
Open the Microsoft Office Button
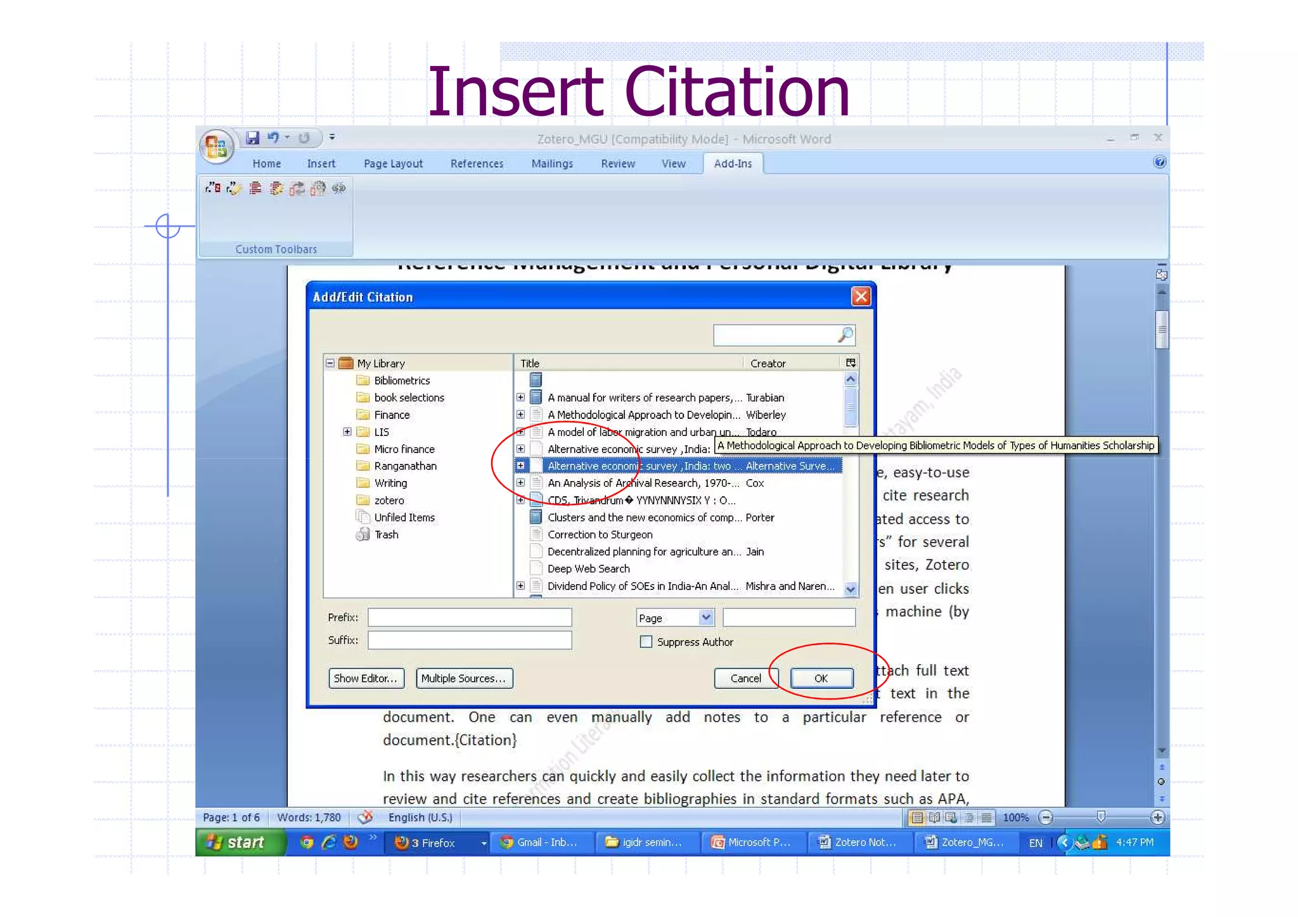[217, 146]
